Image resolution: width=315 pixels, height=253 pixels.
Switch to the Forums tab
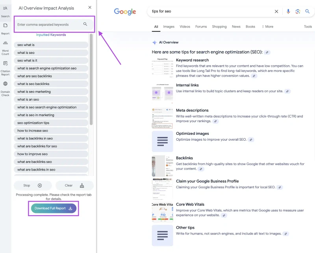click(201, 26)
